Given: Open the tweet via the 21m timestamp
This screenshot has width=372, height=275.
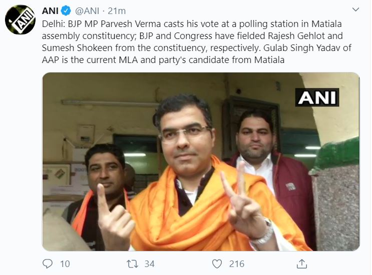Looking at the screenshot, I should click(119, 10).
